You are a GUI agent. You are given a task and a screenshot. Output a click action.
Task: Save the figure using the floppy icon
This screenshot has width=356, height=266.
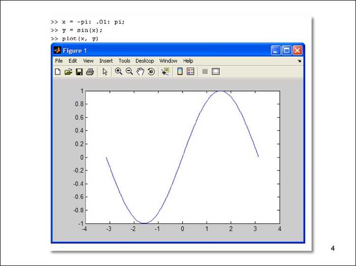pos(79,72)
